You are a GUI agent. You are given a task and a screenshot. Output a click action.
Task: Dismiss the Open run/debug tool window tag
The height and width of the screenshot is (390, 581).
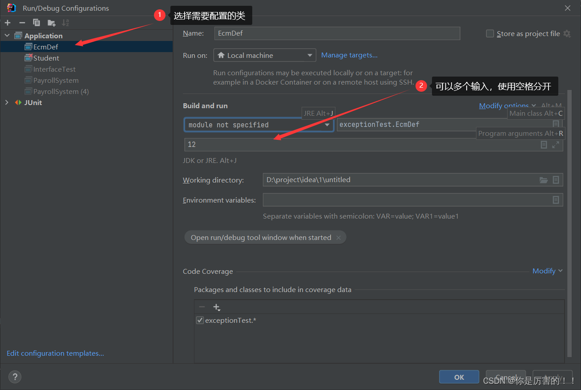[339, 237]
